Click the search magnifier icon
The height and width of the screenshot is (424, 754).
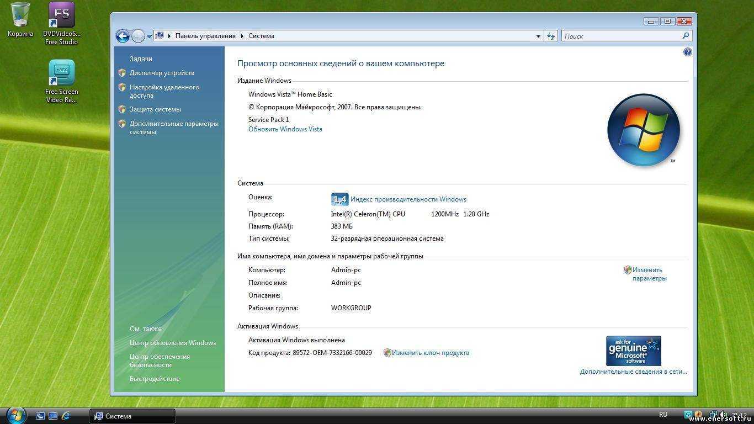click(x=686, y=36)
